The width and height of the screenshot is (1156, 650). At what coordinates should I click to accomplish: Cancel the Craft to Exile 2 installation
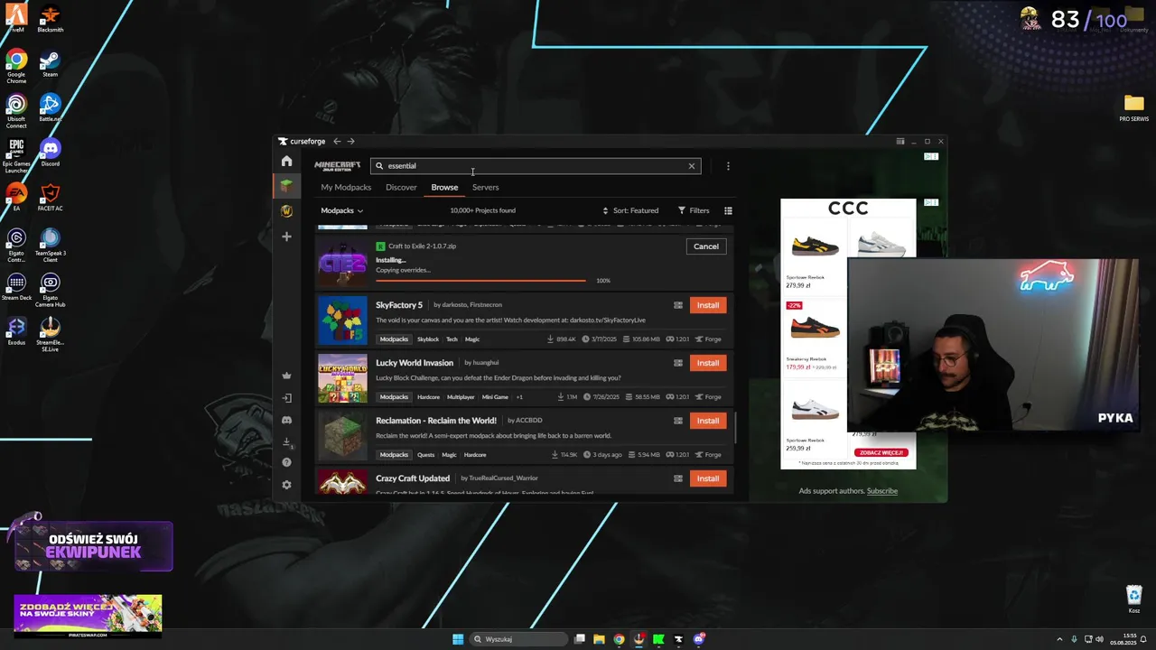(706, 246)
